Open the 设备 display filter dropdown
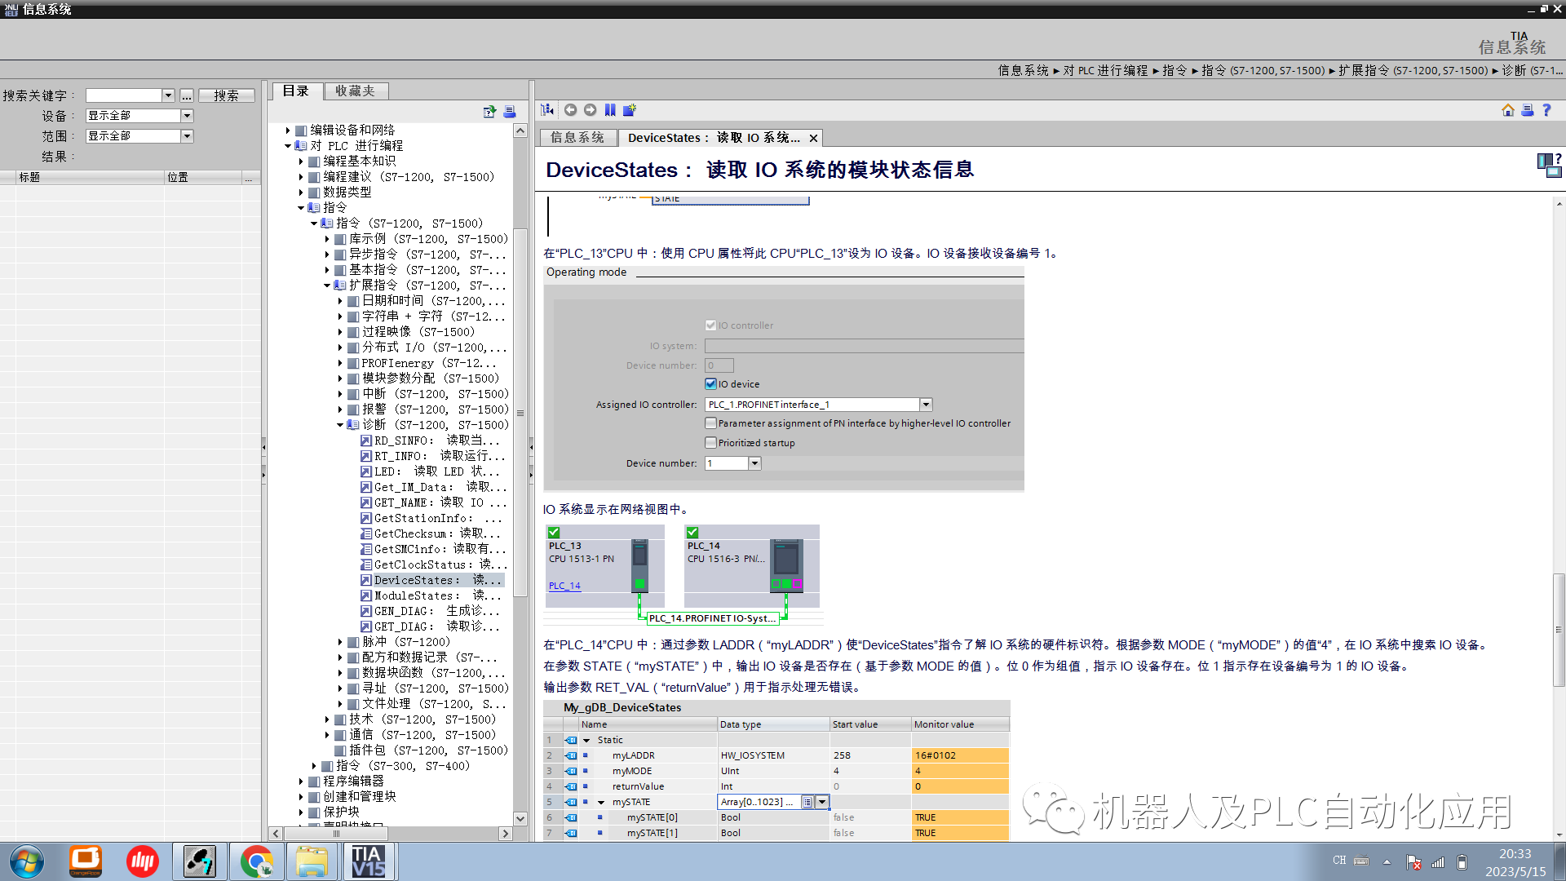The image size is (1566, 881). [187, 115]
